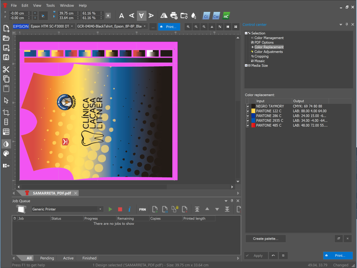Select the red PANTONE 485 C swatch
The width and height of the screenshot is (357, 268).
(253, 125)
